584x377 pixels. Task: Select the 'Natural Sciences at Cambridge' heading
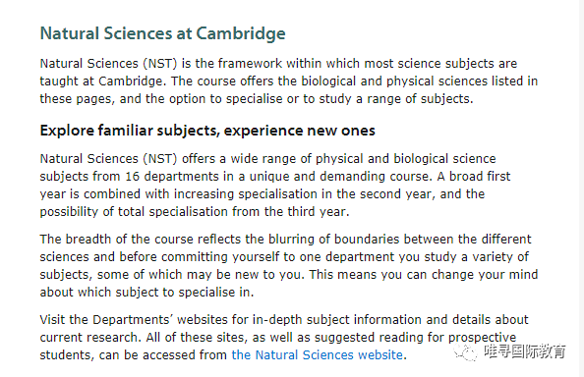pos(163,33)
